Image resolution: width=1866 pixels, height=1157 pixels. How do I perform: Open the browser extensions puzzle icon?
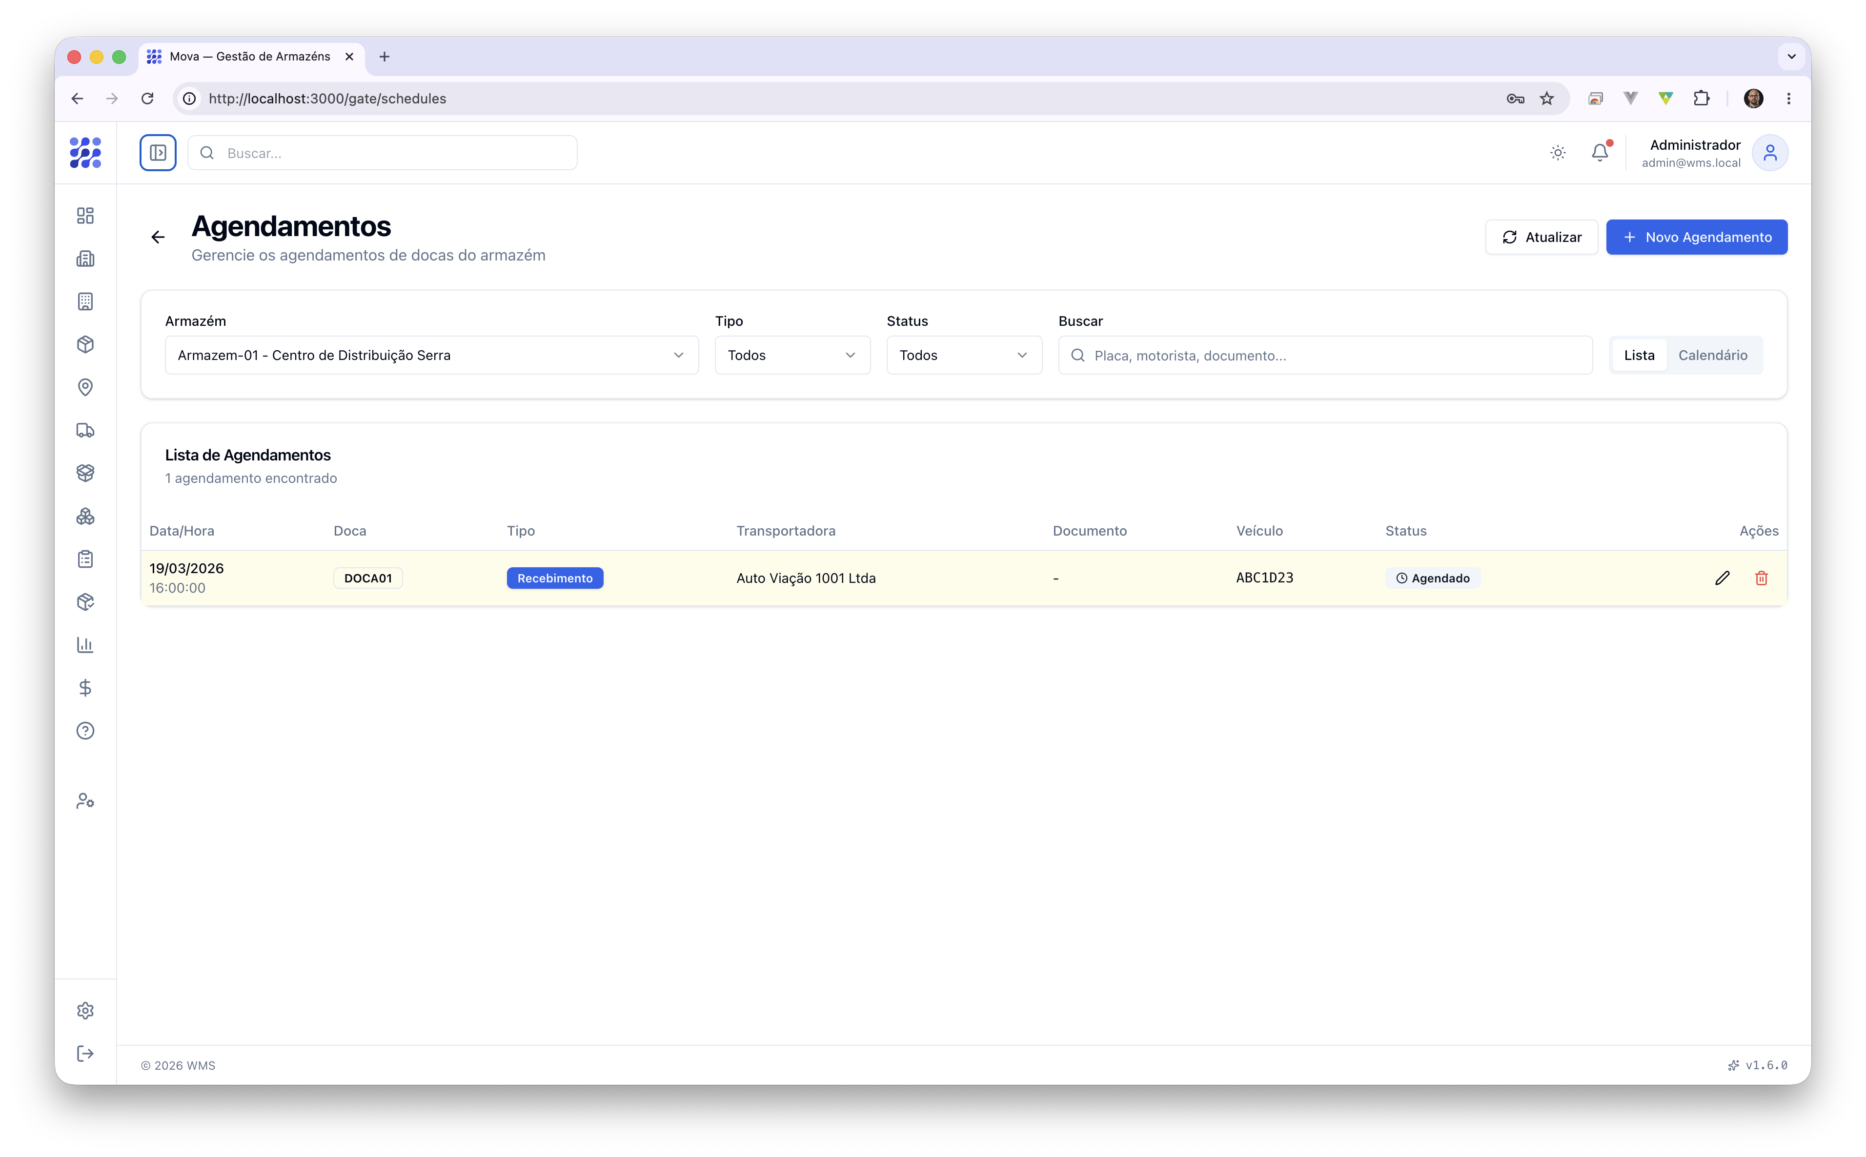(x=1701, y=98)
